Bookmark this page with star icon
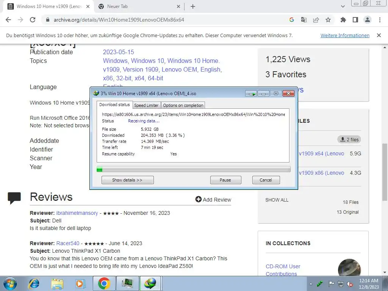This screenshot has height=291, width=388. coord(328,20)
